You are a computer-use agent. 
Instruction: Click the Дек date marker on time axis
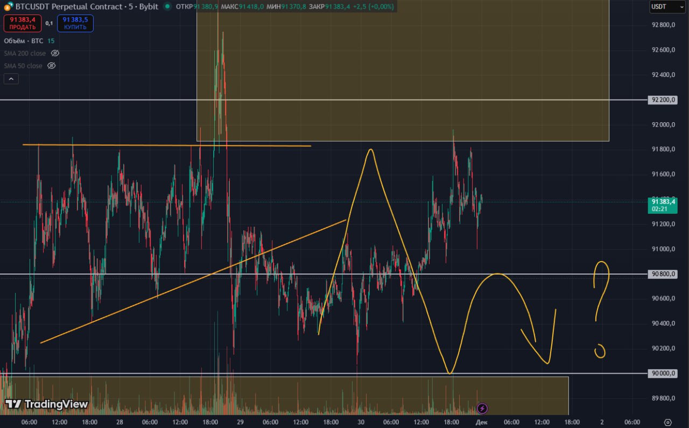[481, 422]
